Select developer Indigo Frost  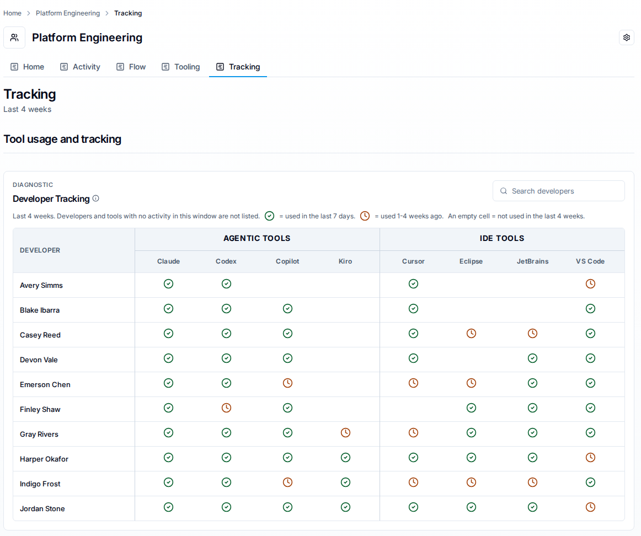point(40,484)
